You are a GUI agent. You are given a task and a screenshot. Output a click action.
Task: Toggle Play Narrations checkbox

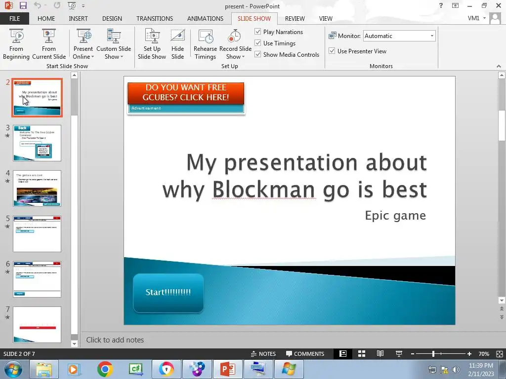[258, 32]
